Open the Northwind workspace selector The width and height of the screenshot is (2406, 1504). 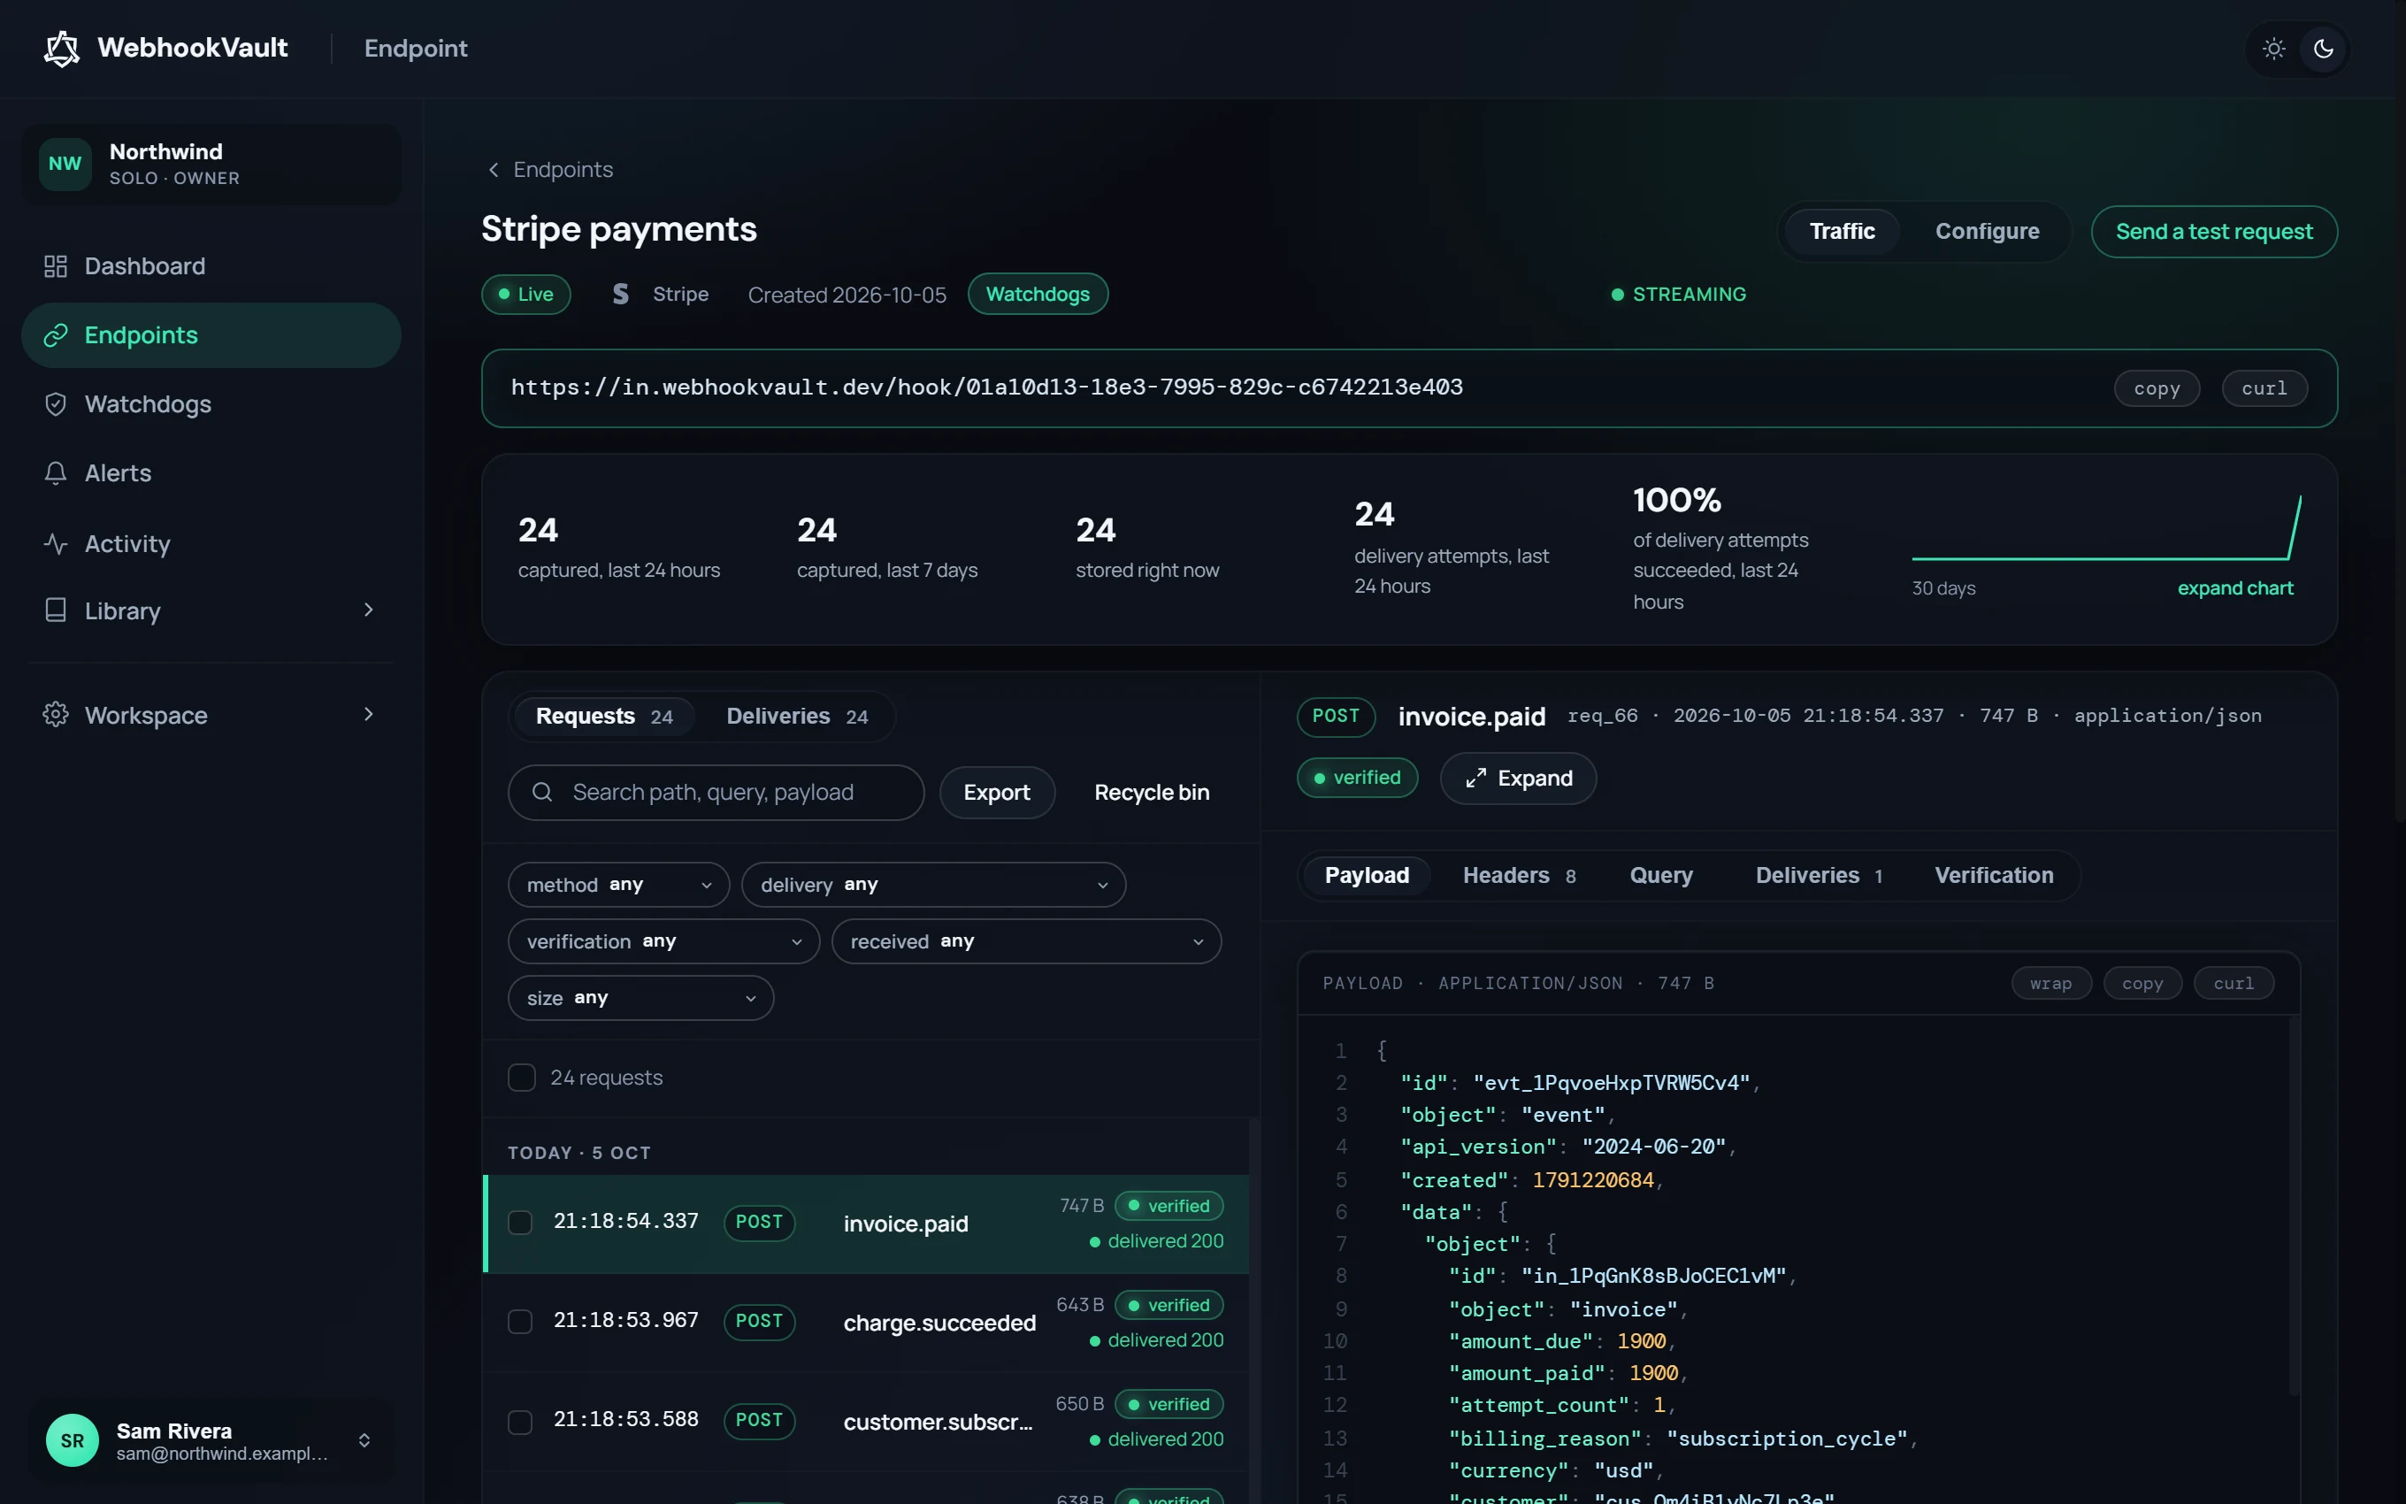211,163
